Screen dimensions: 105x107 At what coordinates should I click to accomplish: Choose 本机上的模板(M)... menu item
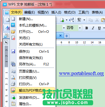click(33, 25)
